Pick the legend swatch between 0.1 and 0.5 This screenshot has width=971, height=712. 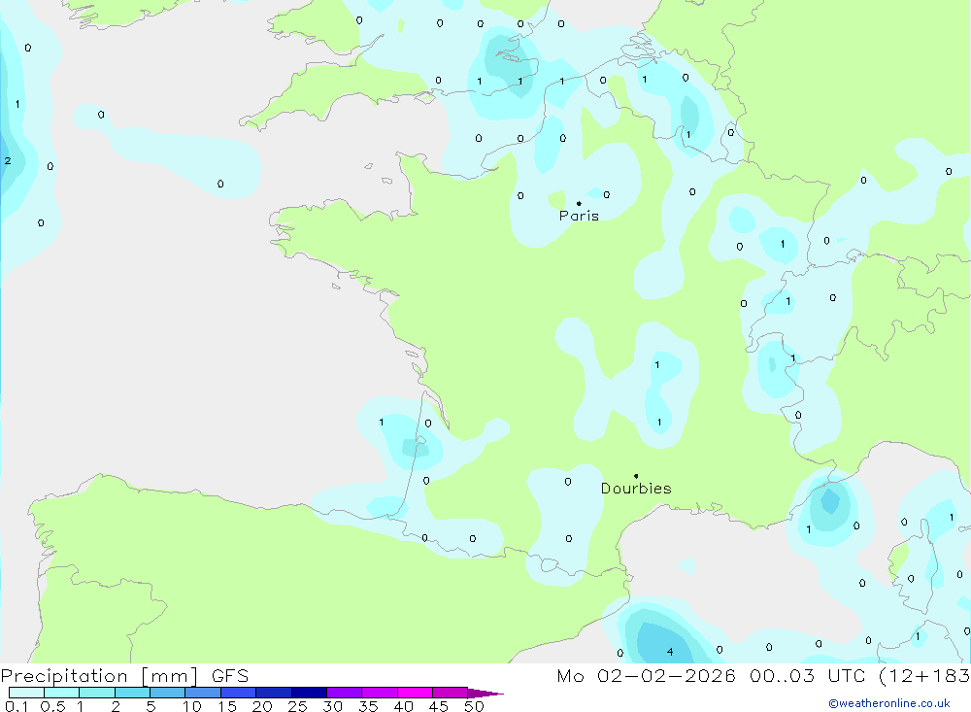point(26,693)
